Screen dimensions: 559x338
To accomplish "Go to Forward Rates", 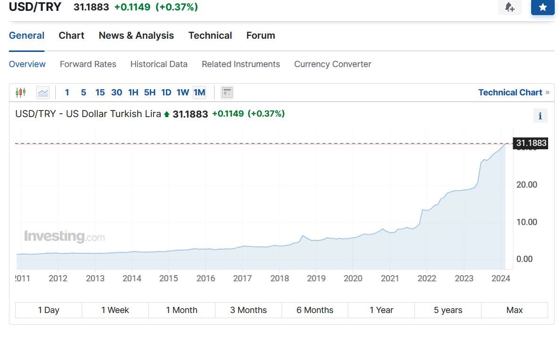I will tap(88, 64).
